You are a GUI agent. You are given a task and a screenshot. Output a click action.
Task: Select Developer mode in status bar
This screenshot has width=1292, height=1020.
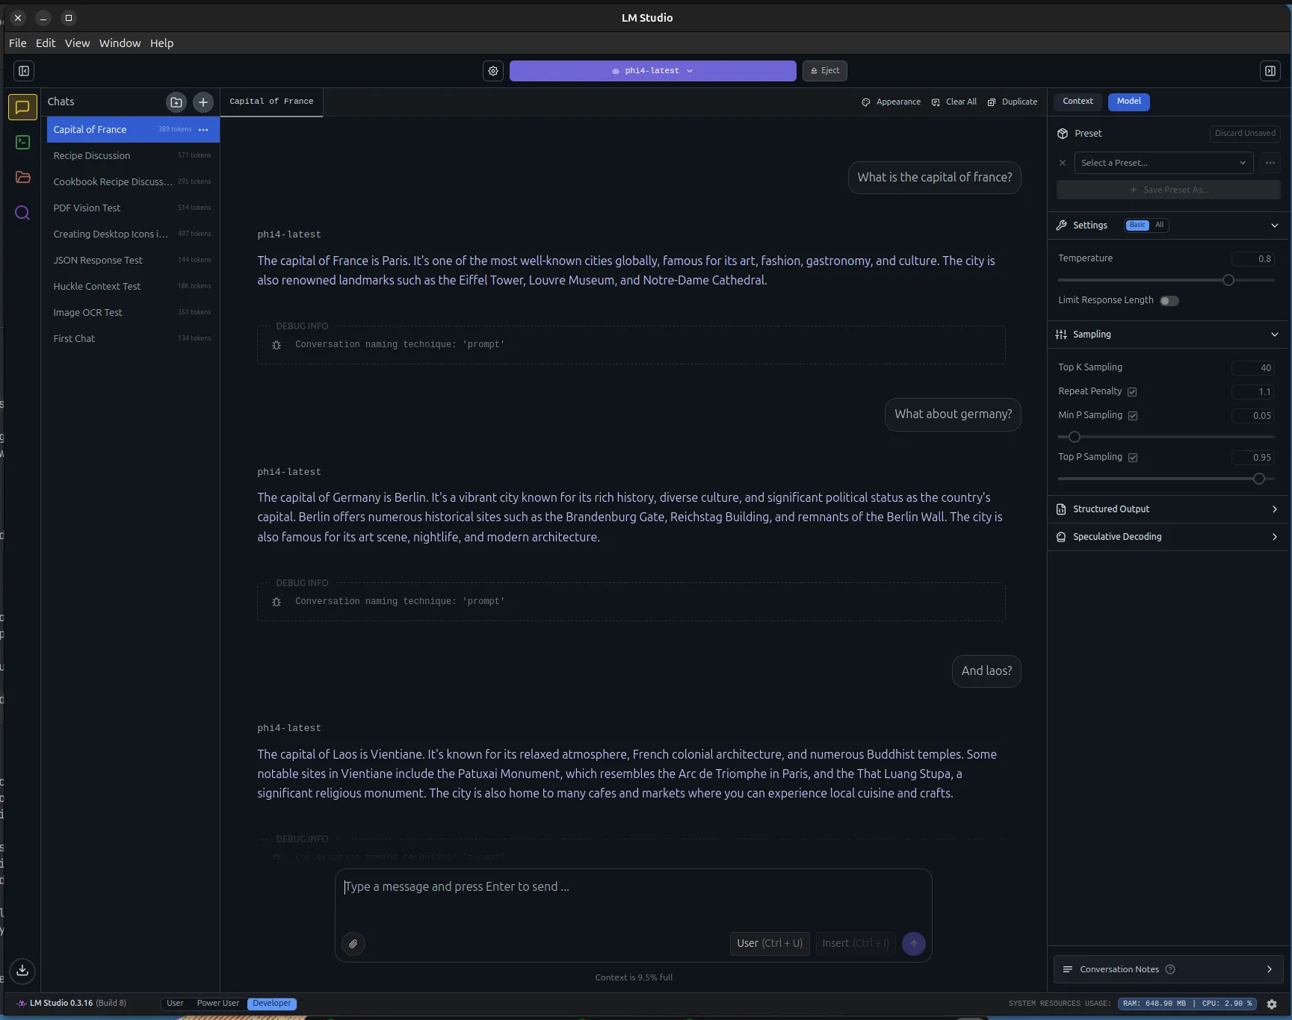[x=272, y=1004]
